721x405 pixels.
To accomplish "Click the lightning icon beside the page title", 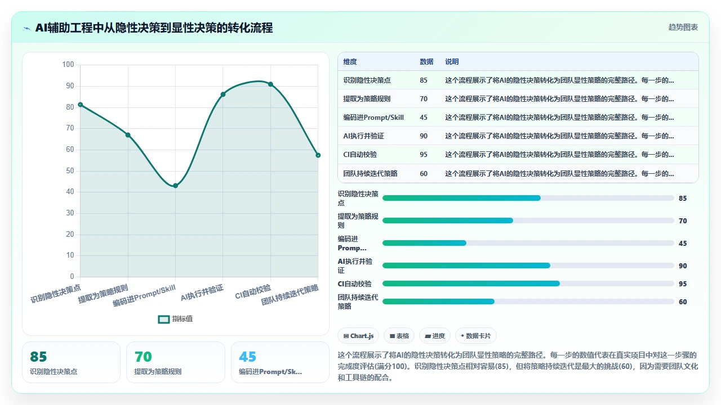I will (26, 28).
